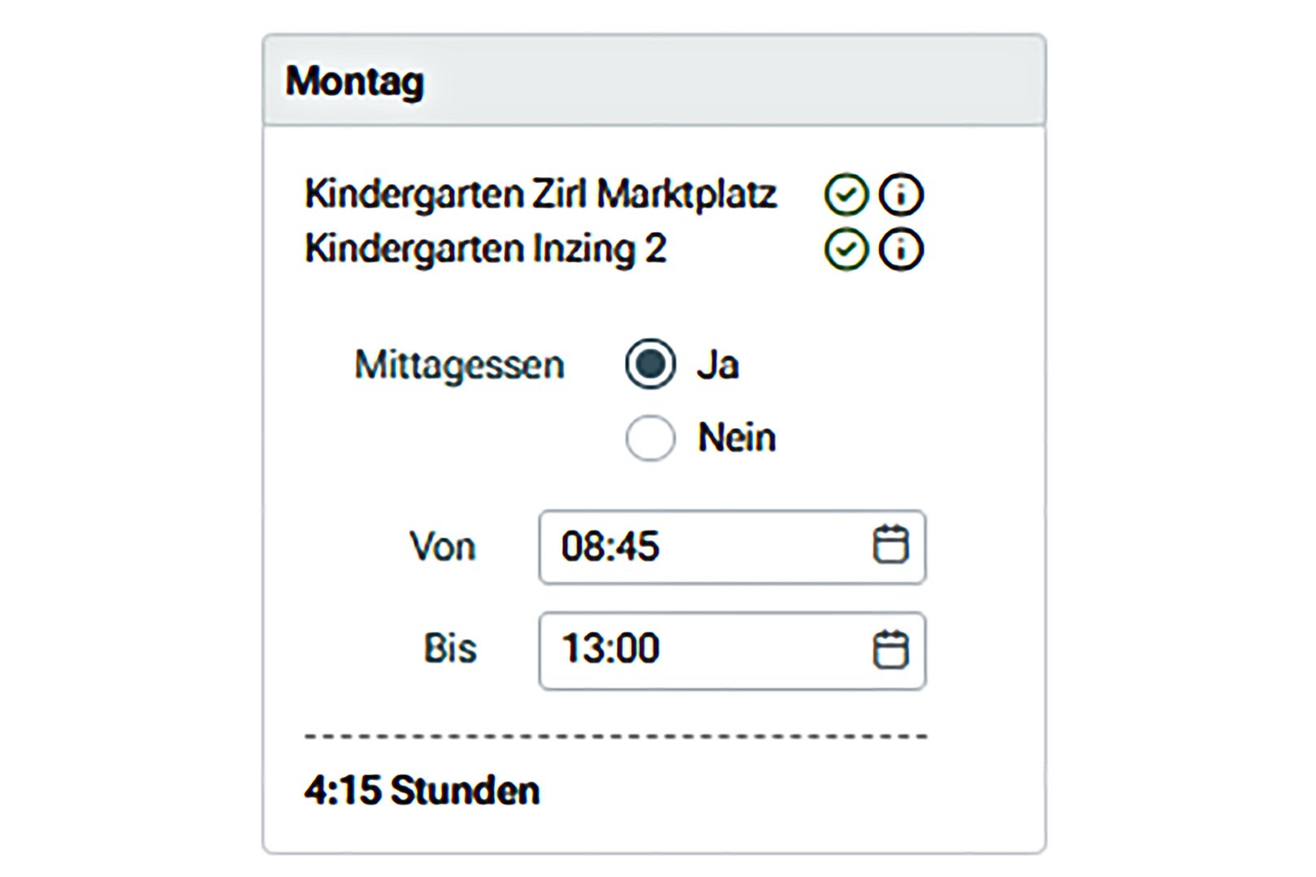Viewport: 1316px width, 877px height.
Task: Click the checkmark icon beside Kindergarten Zirl Marktplatz
Action: 846,196
